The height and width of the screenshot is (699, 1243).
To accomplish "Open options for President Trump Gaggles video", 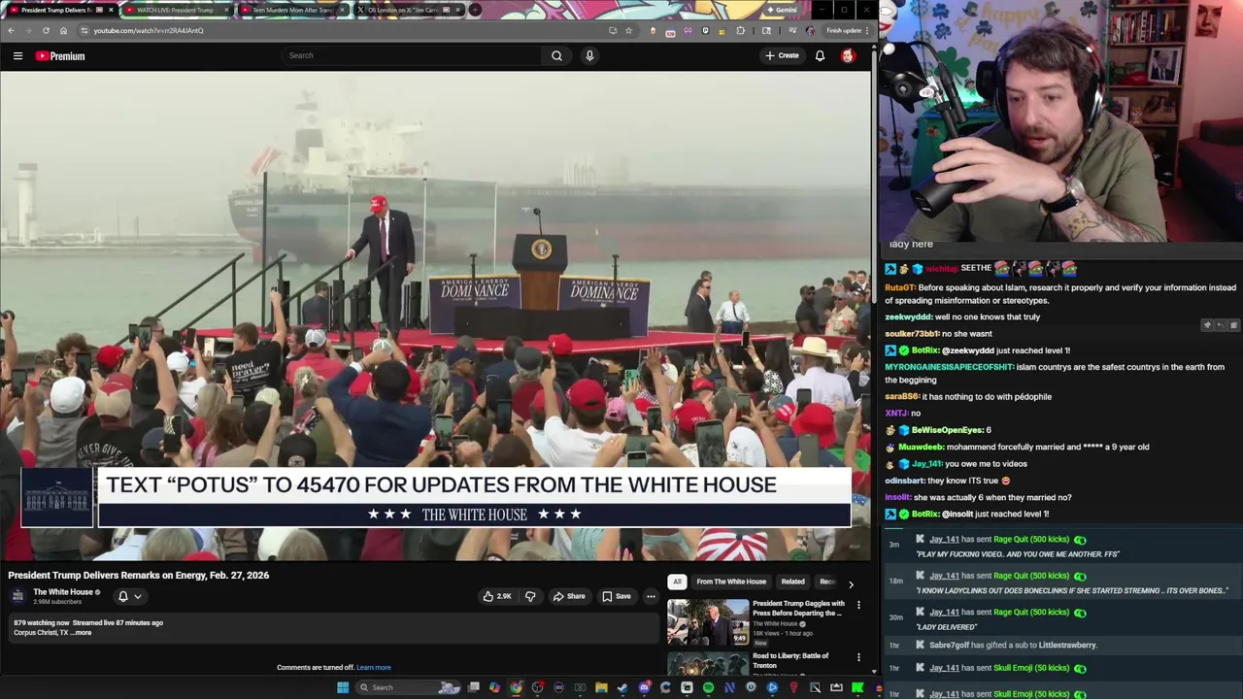I will pyautogui.click(x=858, y=605).
